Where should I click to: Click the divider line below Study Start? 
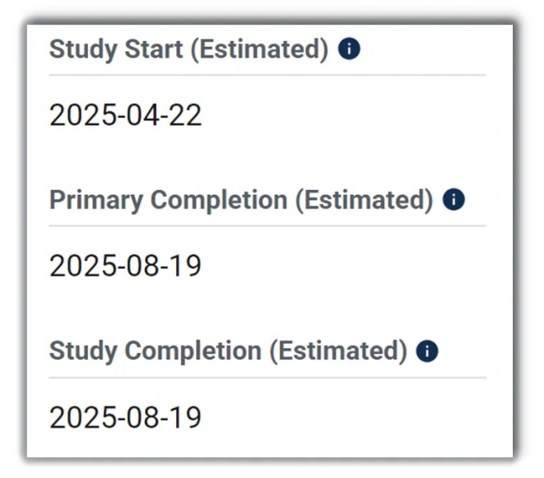pos(267,76)
